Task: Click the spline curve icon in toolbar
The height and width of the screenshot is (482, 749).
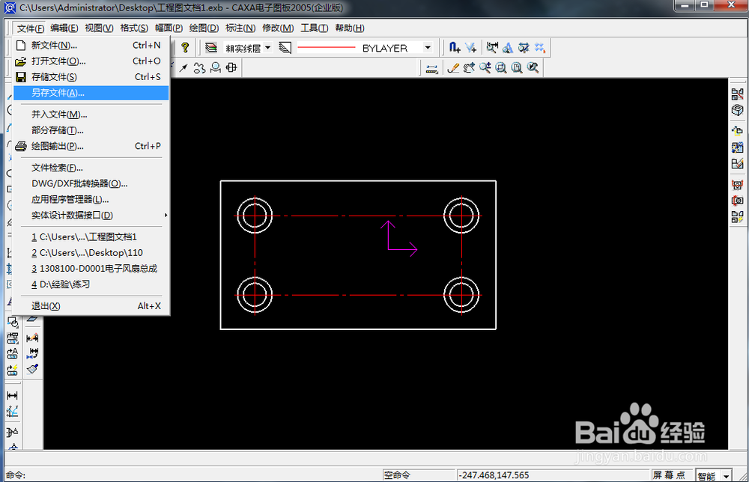Action: click(199, 68)
